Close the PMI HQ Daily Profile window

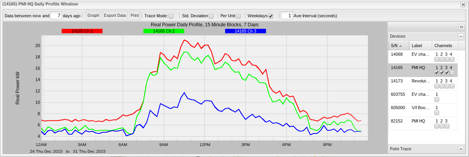coord(463,4)
